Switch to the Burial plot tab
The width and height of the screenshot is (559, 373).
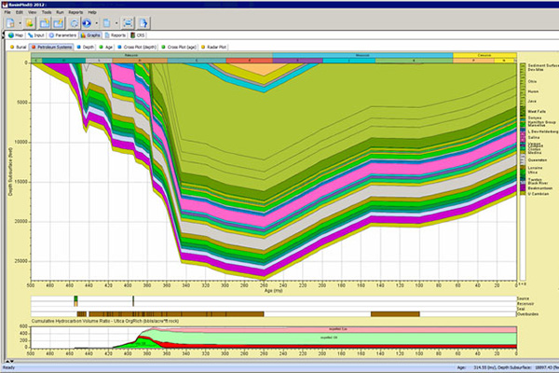click(20, 47)
